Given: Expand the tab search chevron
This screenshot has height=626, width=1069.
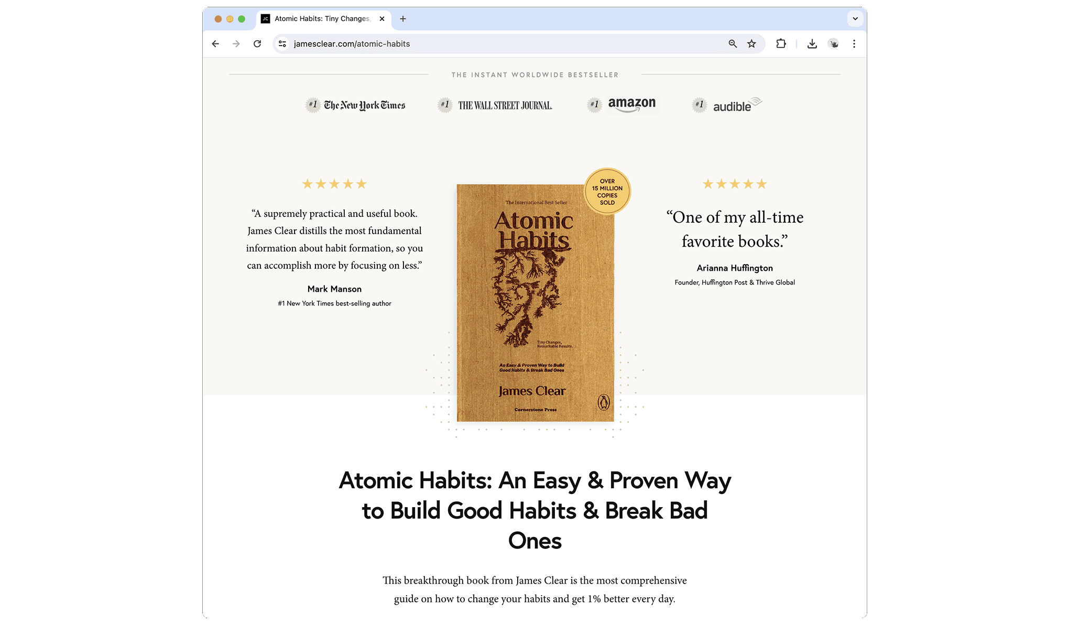Looking at the screenshot, I should coord(855,19).
